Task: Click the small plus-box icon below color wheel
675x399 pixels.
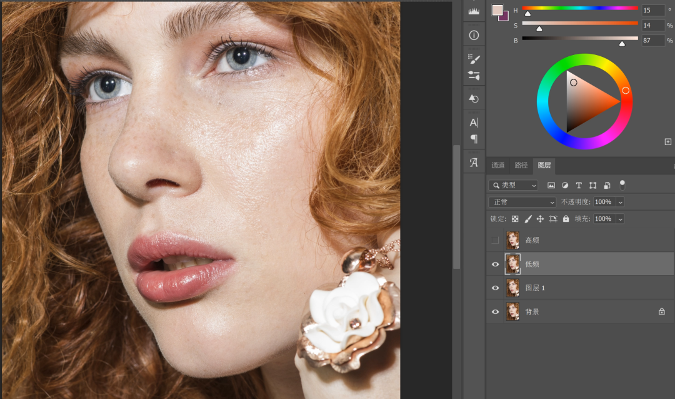Action: 668,142
